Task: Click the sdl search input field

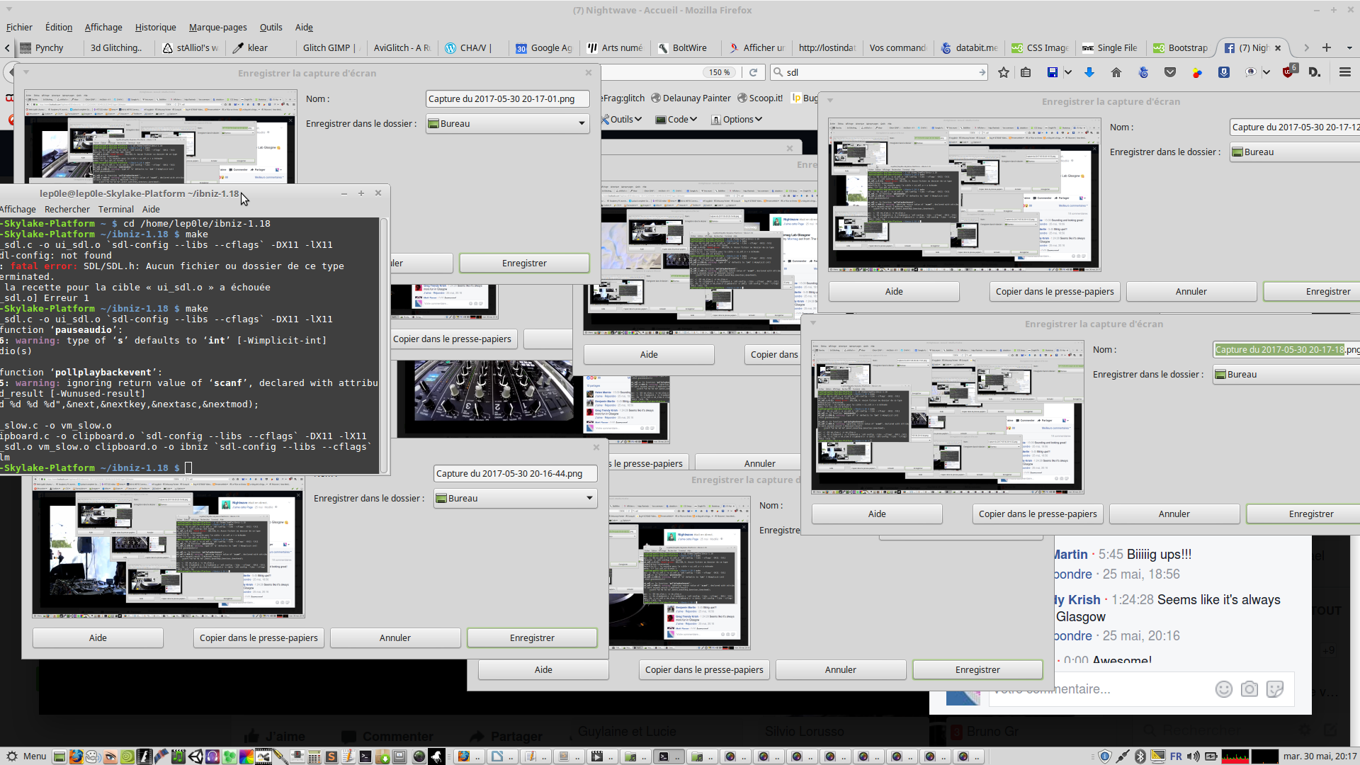Action: coord(878,72)
